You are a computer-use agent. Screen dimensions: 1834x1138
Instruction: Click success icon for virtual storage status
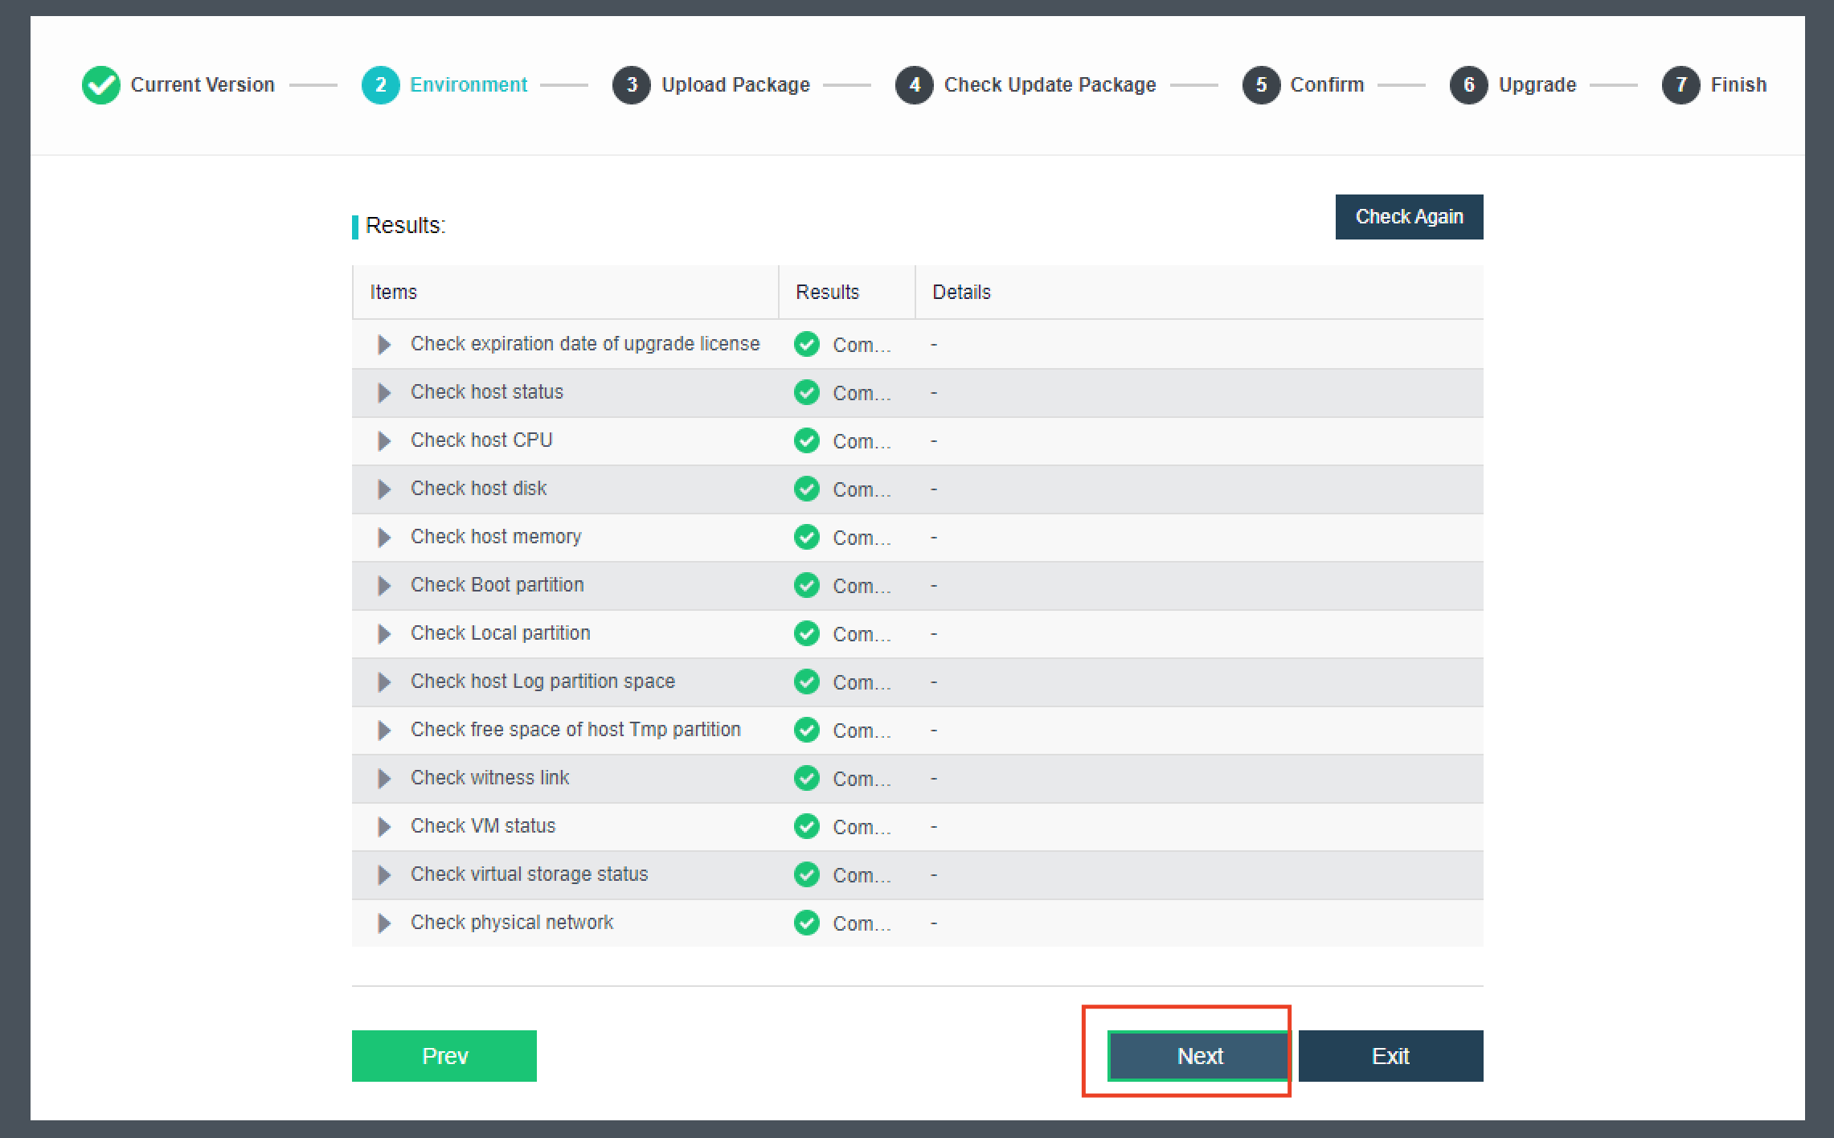pyautogui.click(x=807, y=874)
